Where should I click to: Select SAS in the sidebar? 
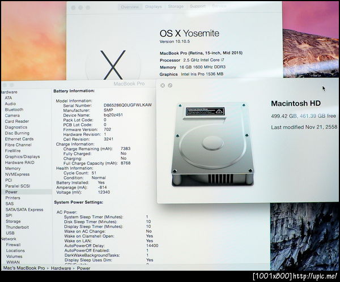9,203
